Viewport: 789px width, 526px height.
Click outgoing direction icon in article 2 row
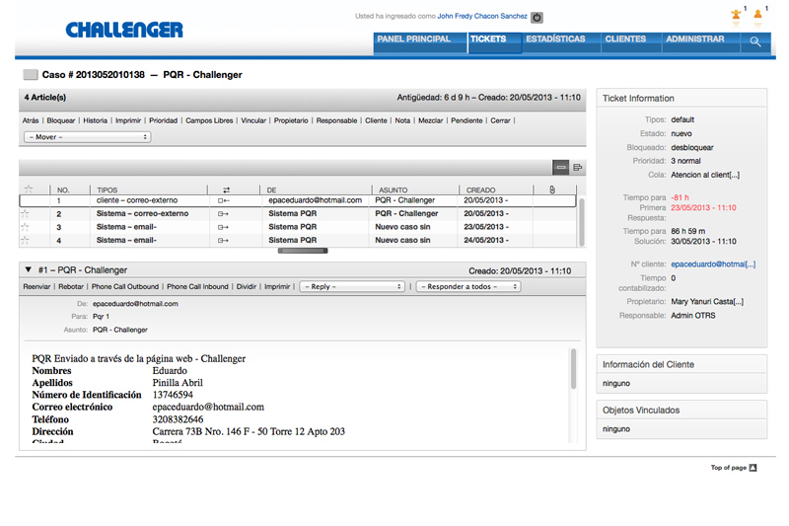(x=223, y=214)
